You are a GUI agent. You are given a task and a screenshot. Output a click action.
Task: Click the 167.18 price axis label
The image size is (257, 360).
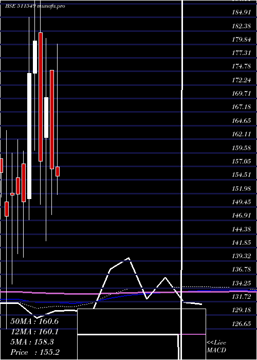pyautogui.click(x=242, y=107)
